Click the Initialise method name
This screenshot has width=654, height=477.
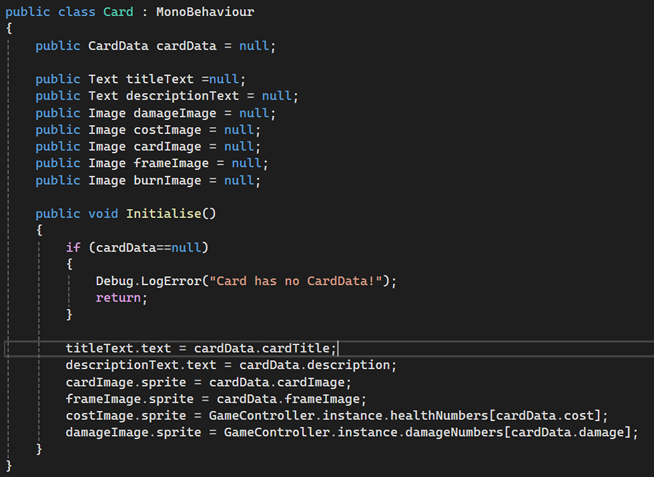coord(163,213)
